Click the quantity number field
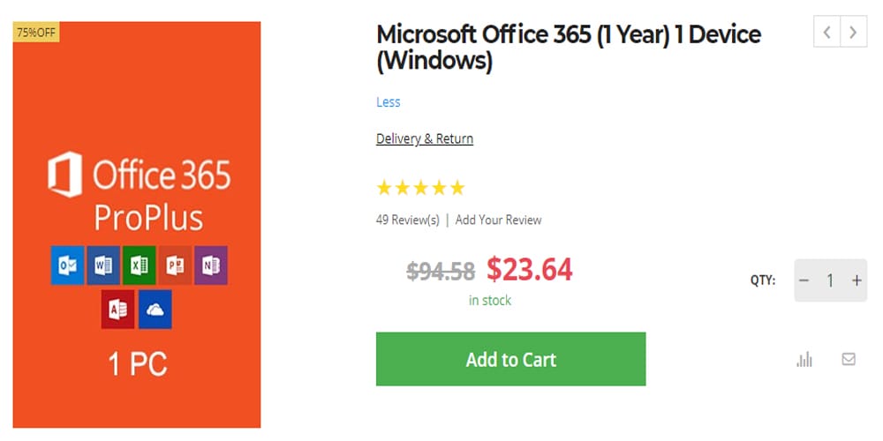 point(830,280)
